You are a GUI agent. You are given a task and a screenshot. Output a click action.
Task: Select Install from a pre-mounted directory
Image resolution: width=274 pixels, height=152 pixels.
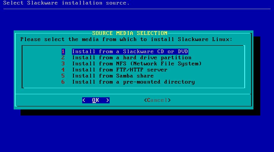click(134, 82)
